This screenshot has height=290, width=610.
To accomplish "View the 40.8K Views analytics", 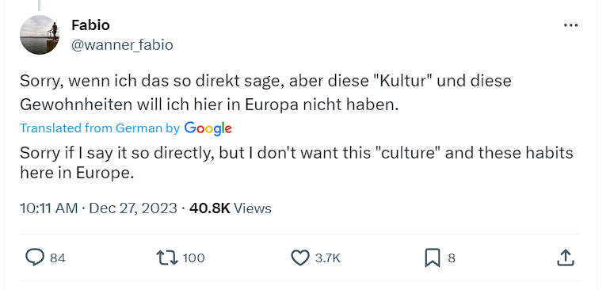I will [231, 208].
